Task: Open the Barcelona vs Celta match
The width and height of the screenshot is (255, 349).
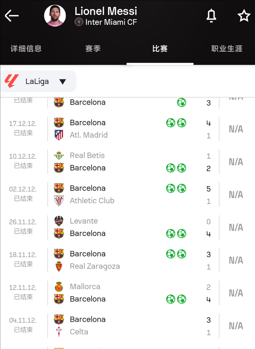Action: 128,326
